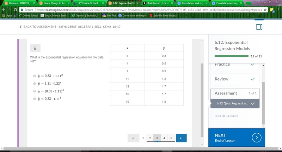Select answer ŷ = (0.33 · 1.11)^x
Image resolution: width=282 pixels, height=152 pixels.
coord(35,91)
